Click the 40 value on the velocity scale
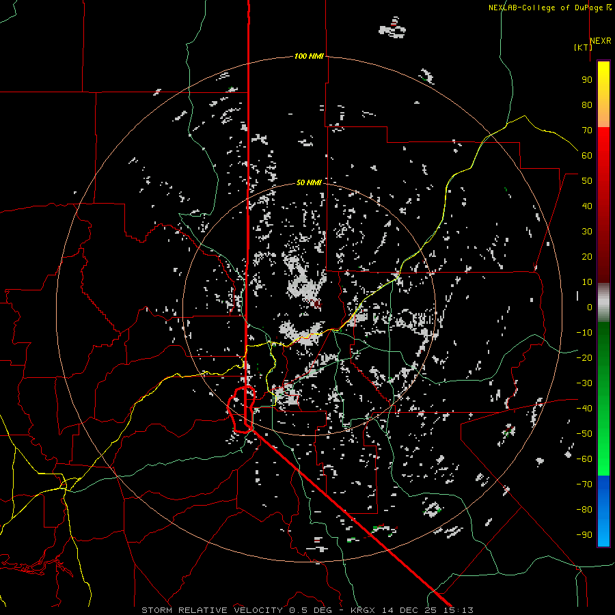The image size is (615, 615). (587, 206)
